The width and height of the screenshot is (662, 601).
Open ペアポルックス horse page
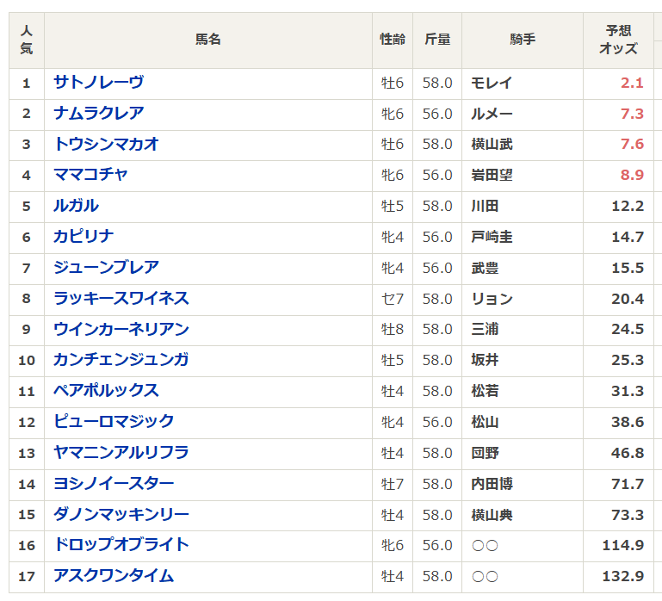(106, 391)
